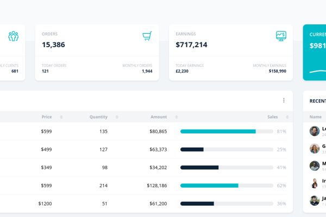Click the Monthly Orders value 1,944
Image resolution: width=326 pixels, height=217 pixels.
pos(147,71)
